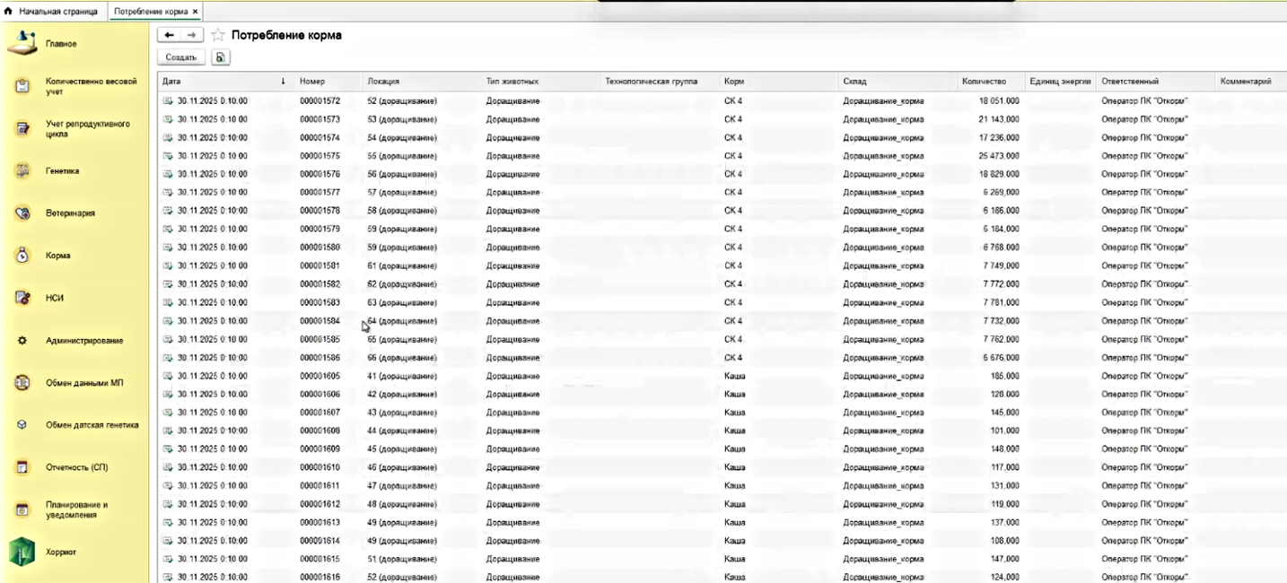This screenshot has height=583, width=1287.
Task: Click the icon button next to Создать
Action: (221, 57)
